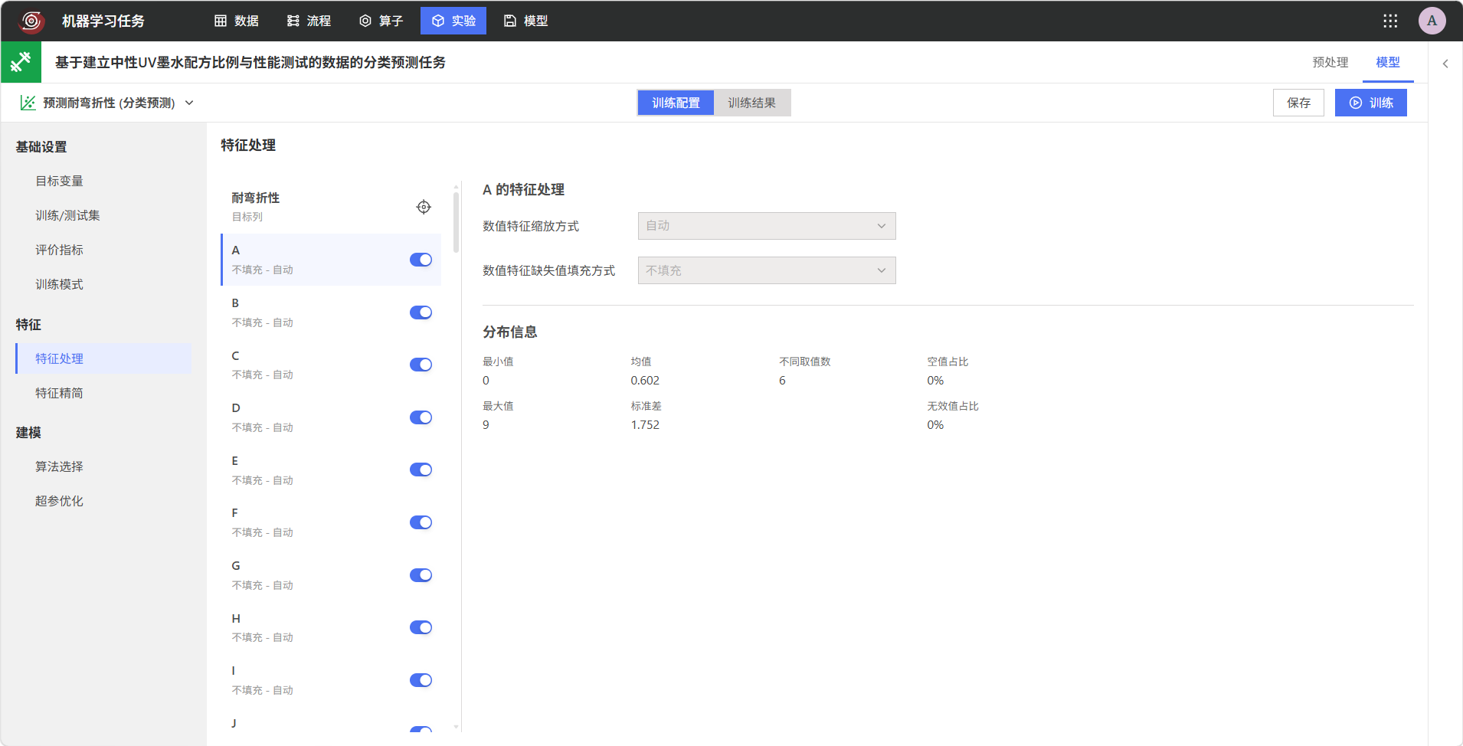Open the 数值特征缺失值填充方式 dropdown
This screenshot has height=746, width=1463.
[767, 270]
